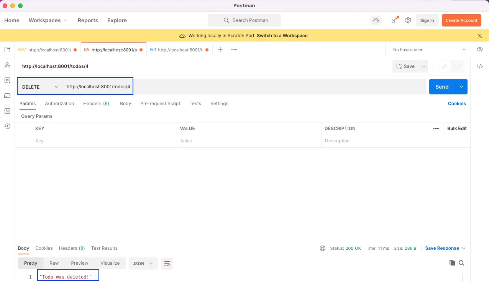Click the Search Postman field
This screenshot has height=282, width=489.
click(x=244, y=20)
